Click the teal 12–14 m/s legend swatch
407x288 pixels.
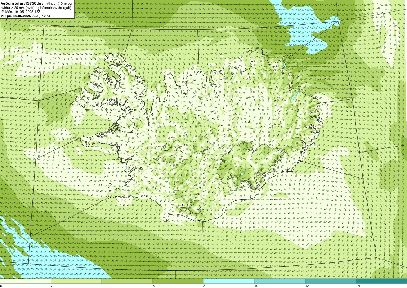pos(331,281)
